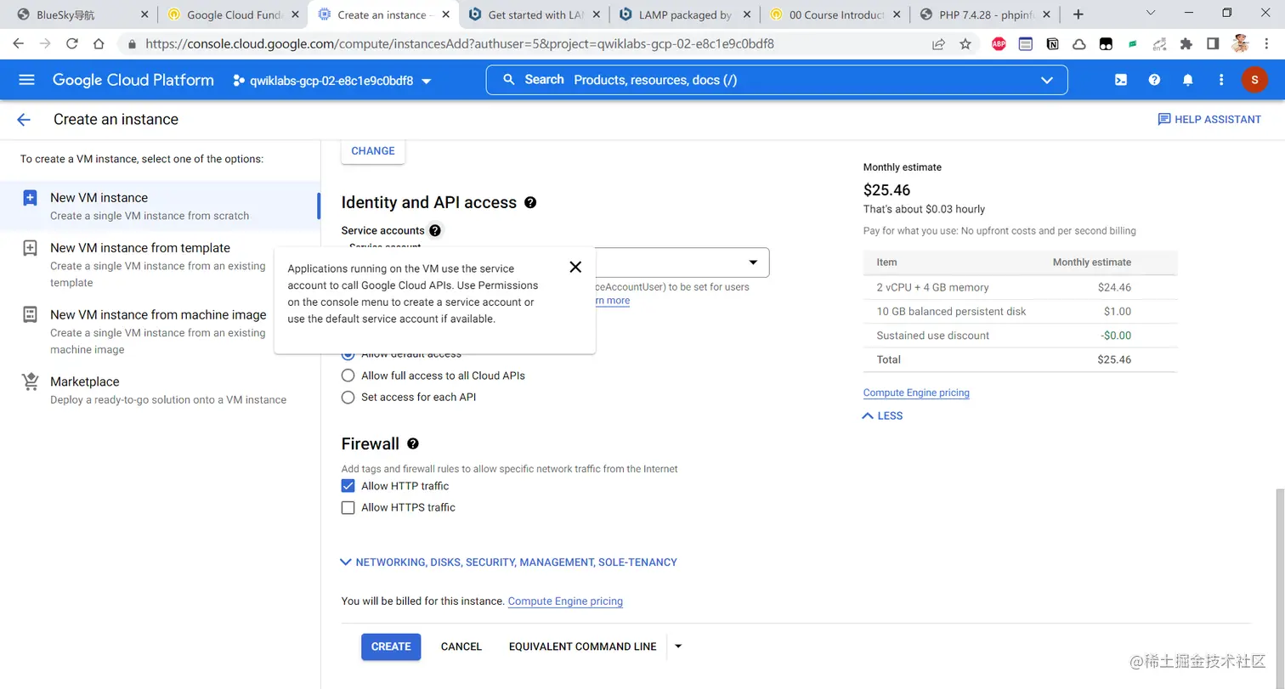Open the HELP ASSISTANT panel

pos(1209,120)
